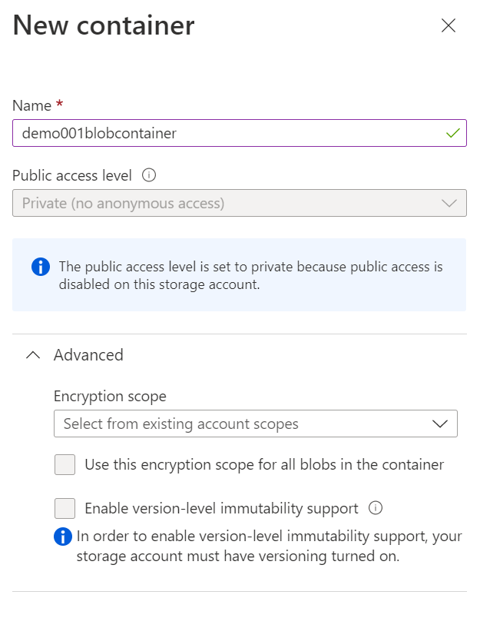This screenshot has width=480, height=618.
Task: Click the 'Enable version-level immutability support' label text
Action: click(221, 509)
